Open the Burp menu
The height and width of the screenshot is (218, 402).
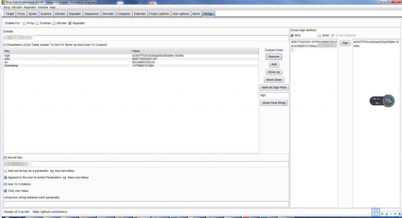pyautogui.click(x=7, y=7)
